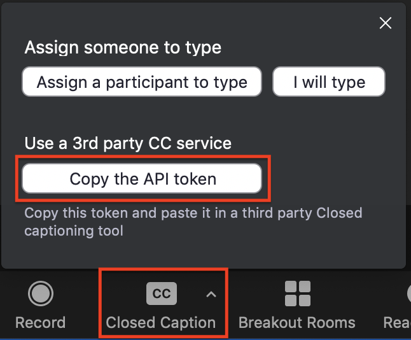Copy the API token
Screen dimensions: 411x340
(143, 179)
